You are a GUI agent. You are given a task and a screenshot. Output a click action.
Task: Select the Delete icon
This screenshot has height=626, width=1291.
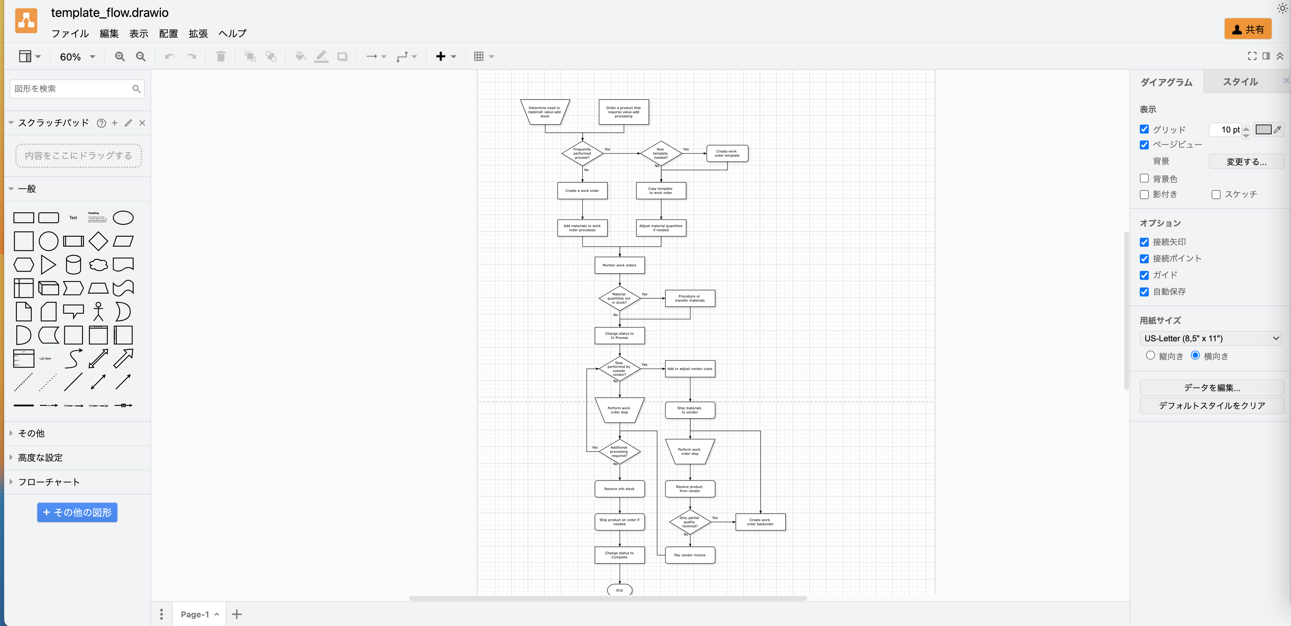pos(221,56)
